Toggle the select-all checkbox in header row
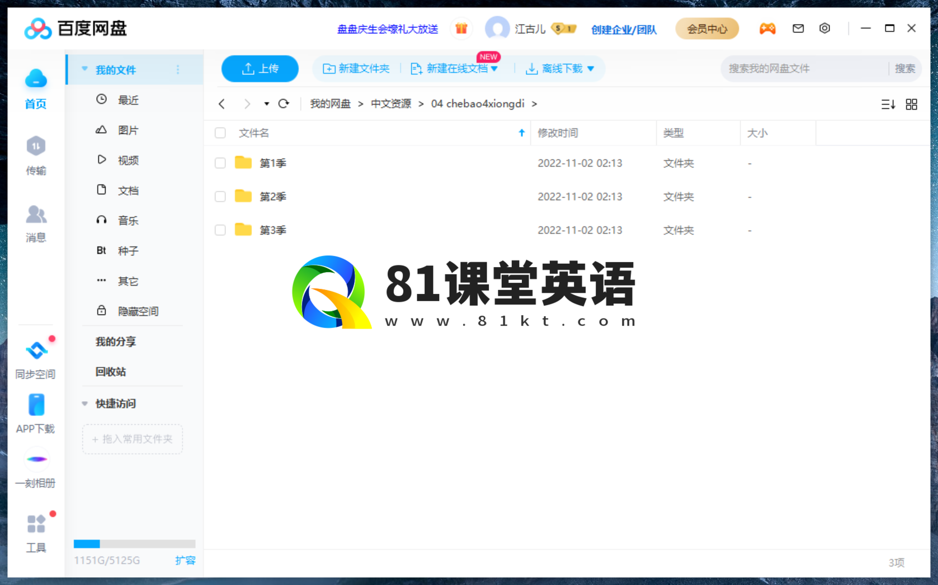938x585 pixels. [x=220, y=133]
